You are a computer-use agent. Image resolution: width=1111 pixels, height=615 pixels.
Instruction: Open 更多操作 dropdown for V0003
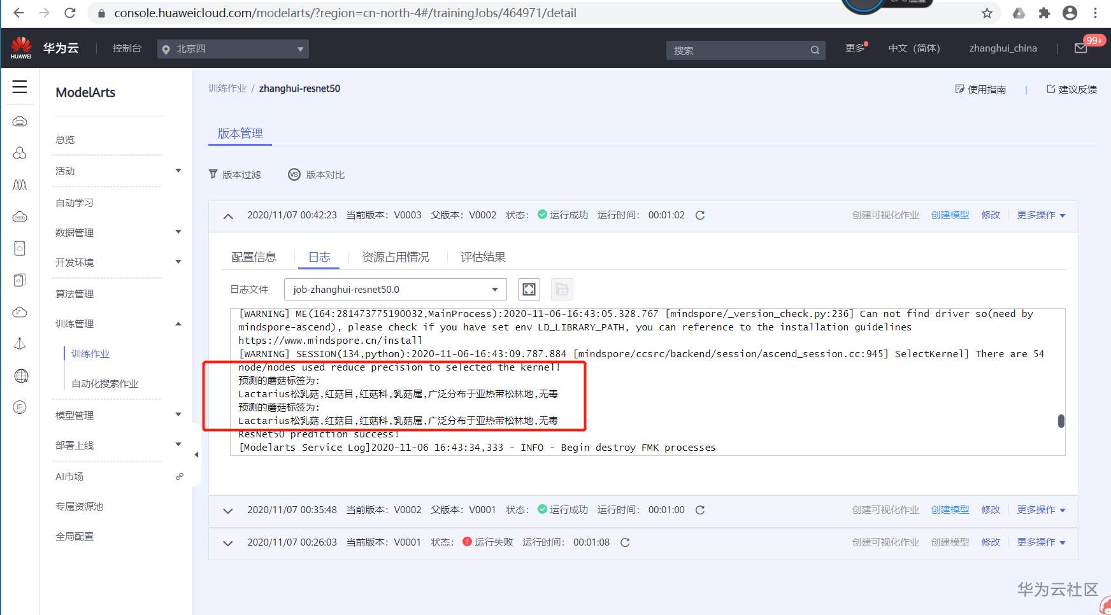(x=1041, y=215)
